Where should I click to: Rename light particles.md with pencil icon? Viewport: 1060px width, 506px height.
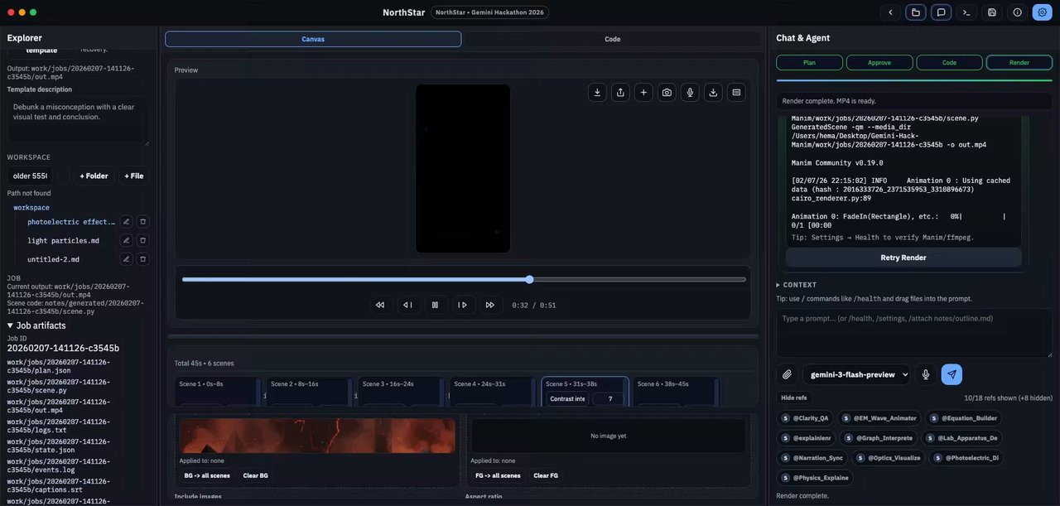[x=126, y=240]
